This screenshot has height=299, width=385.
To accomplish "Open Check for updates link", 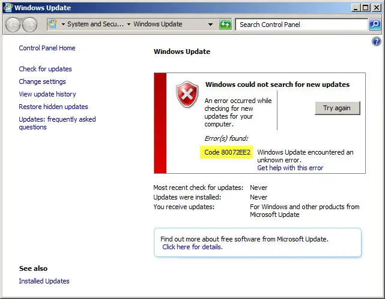I will pyautogui.click(x=46, y=69).
